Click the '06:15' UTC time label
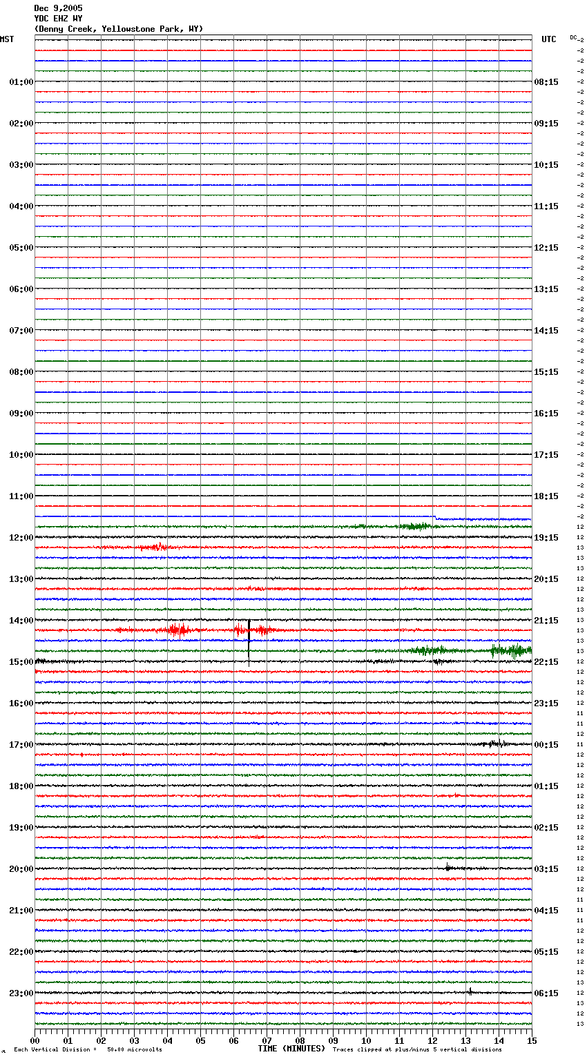Viewport: 587px width, 1059px height. pos(546,993)
